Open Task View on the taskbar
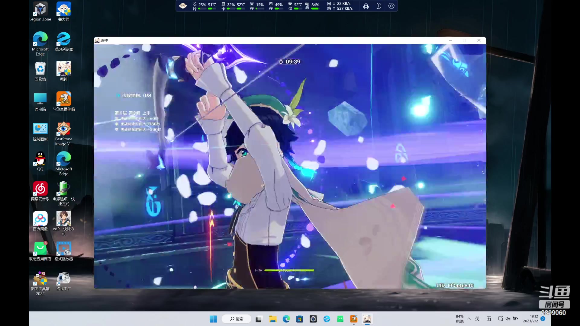Image resolution: width=580 pixels, height=326 pixels. pos(259,319)
